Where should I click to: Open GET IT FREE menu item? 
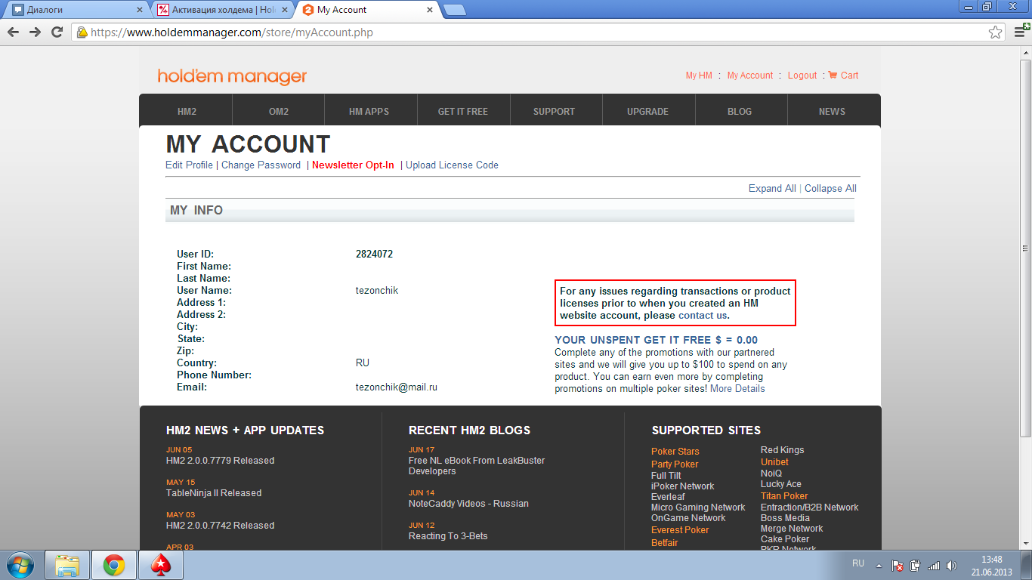(463, 111)
